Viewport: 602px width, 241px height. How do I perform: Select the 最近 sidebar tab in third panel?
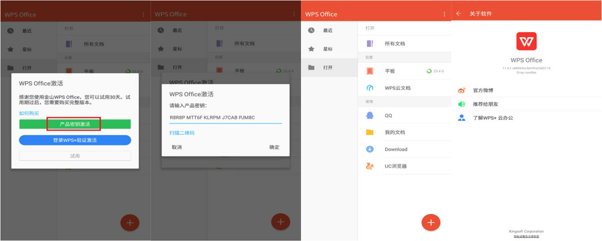coord(329,30)
